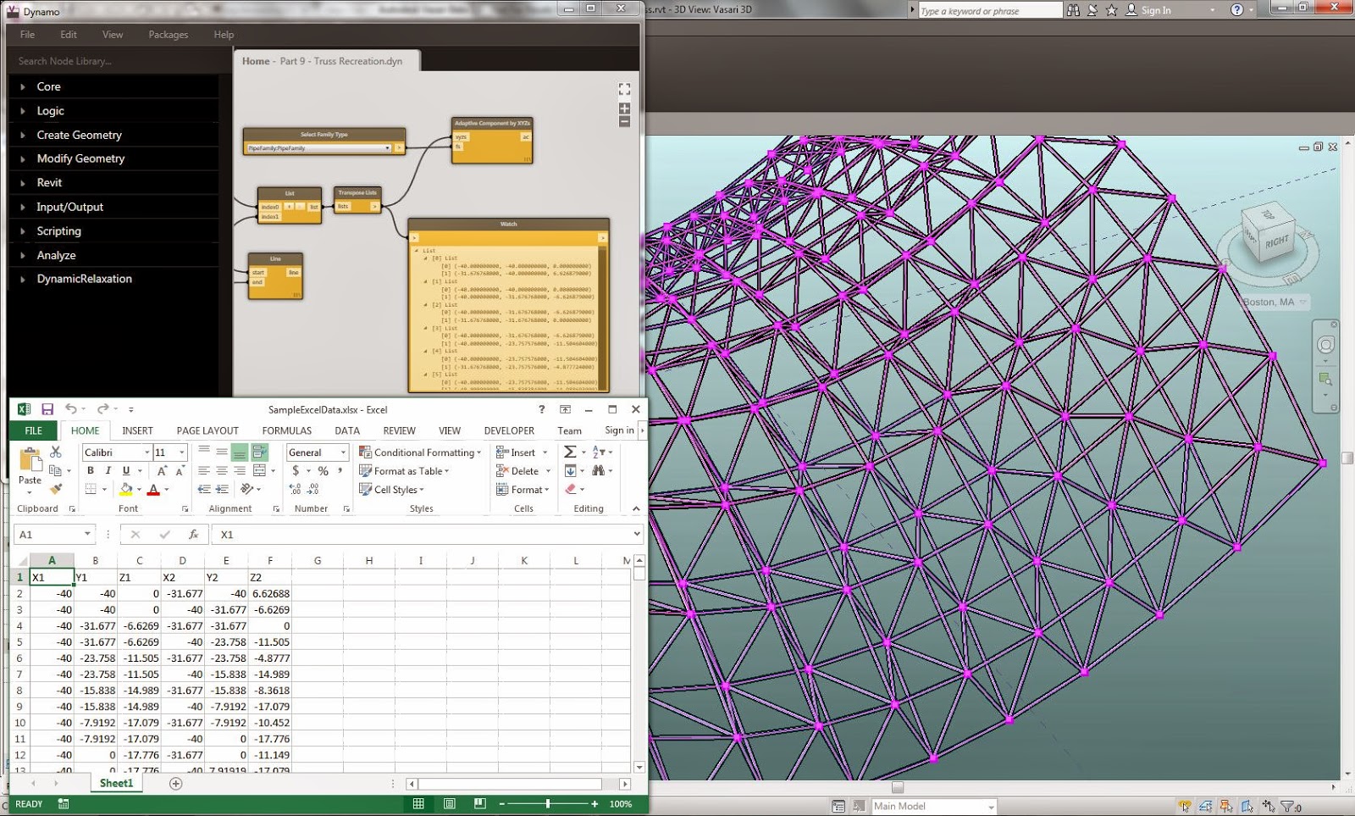Viewport: 1355px width, 816px height.
Task: Switch to the DEVELOPER ribbon tab
Action: click(x=509, y=430)
